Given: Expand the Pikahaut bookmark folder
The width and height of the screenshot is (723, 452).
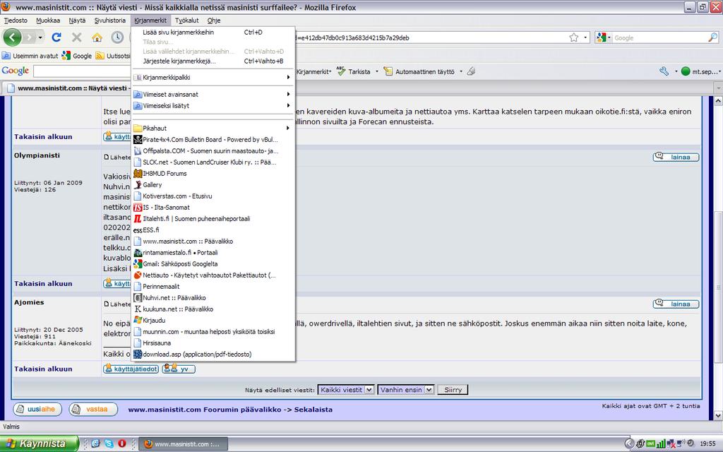Looking at the screenshot, I should tap(212, 129).
